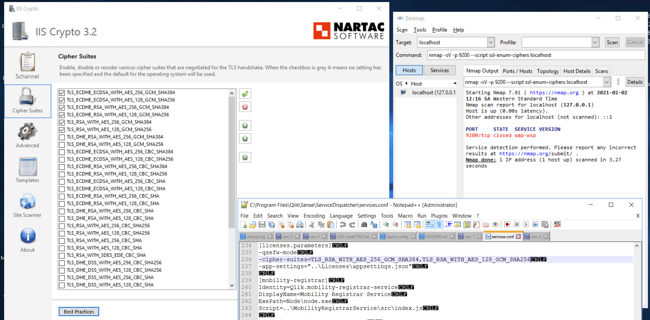Switch to the Advanced panel in IIS Crypto

(x=27, y=135)
